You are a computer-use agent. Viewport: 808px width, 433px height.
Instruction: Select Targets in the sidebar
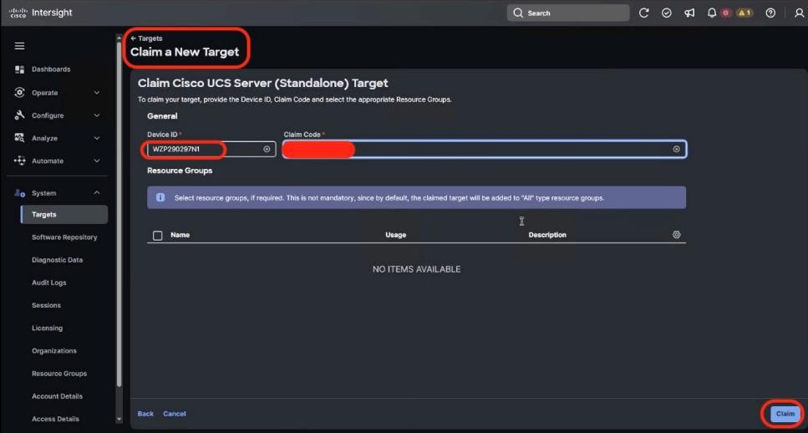tap(64, 215)
